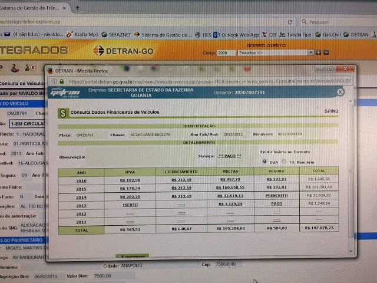377x283 pixels.
Task: Click the green dollar sign Consulta icon
Action: click(x=62, y=113)
